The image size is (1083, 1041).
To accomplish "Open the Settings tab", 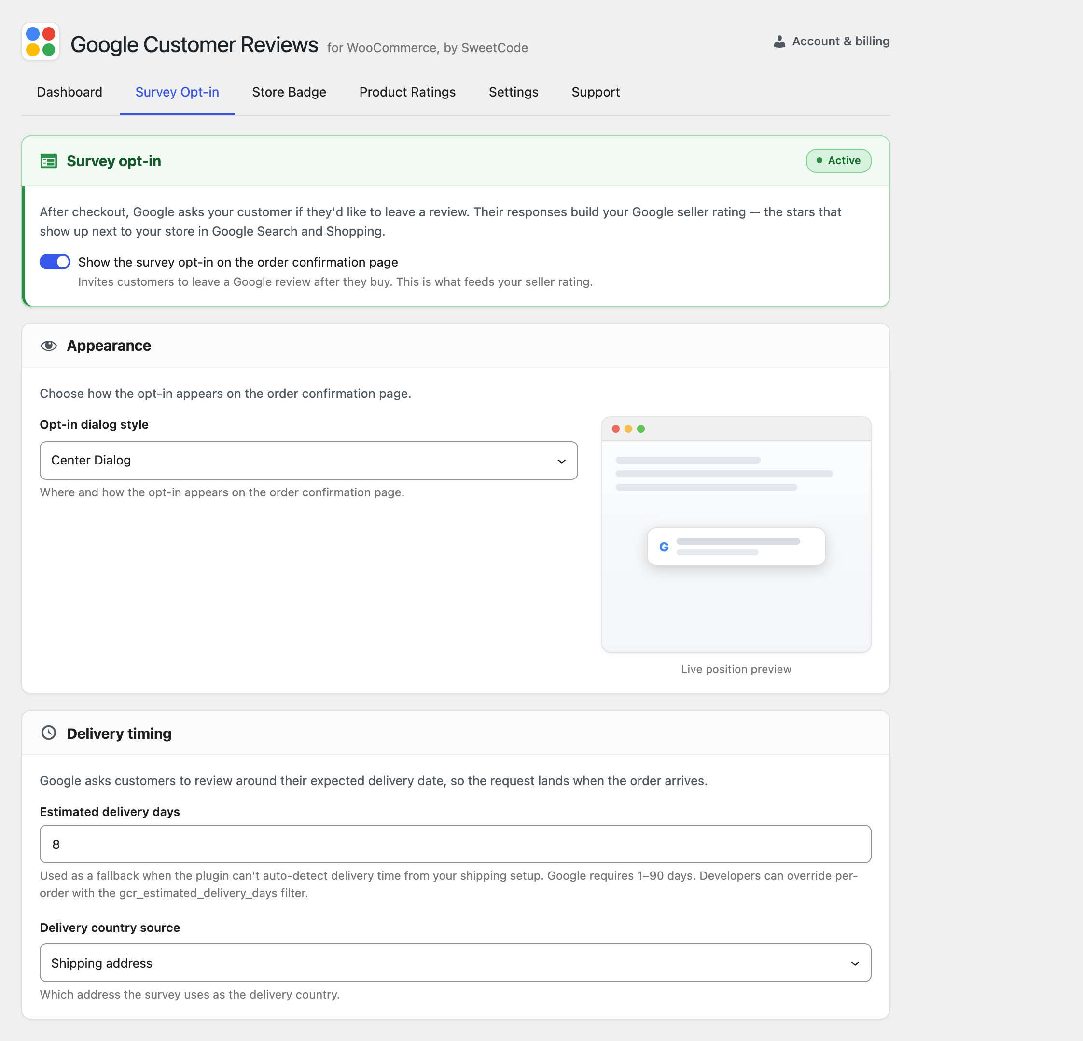I will point(514,92).
